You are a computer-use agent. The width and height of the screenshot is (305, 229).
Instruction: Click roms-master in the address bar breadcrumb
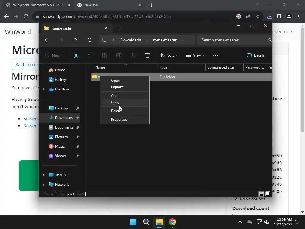165,40
